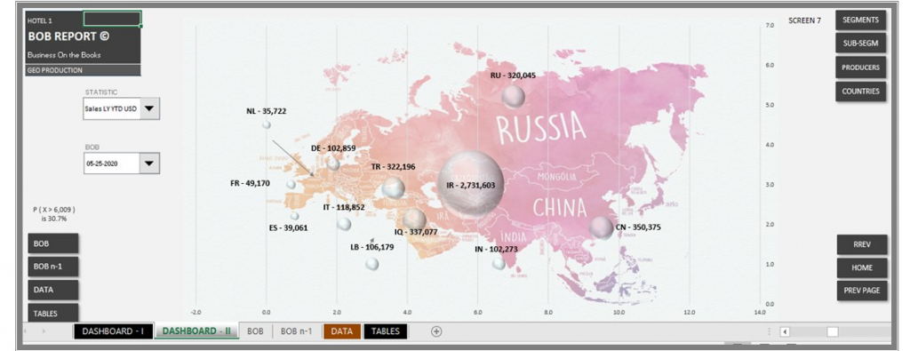Open the BOB n-1 sheet tab
This screenshot has height=351, width=910.
pos(296,331)
